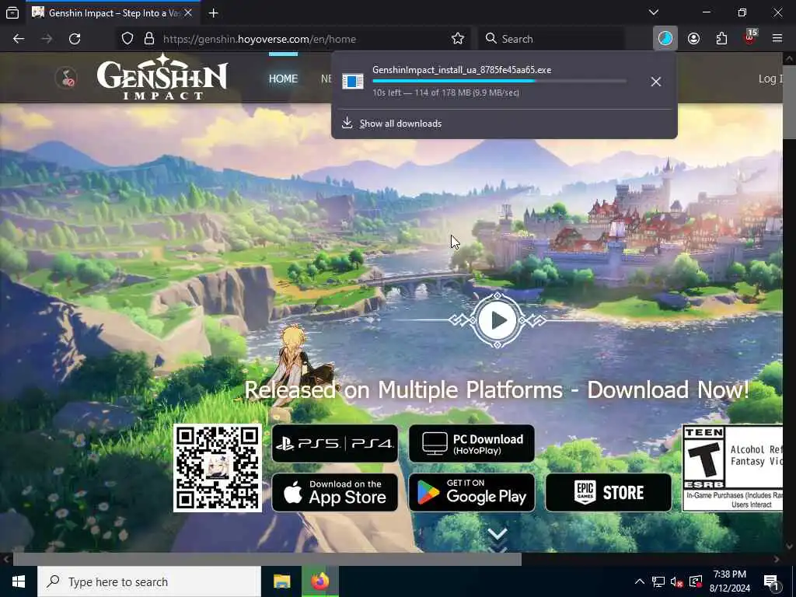Open File Explorer from taskbar
The image size is (796, 597).
point(281,581)
